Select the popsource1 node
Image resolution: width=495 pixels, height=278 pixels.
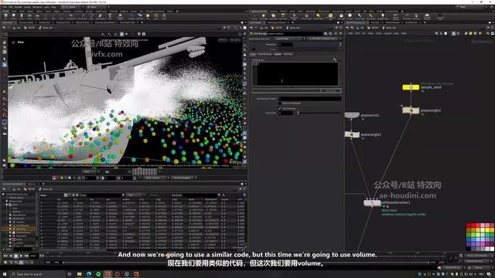coord(352,115)
